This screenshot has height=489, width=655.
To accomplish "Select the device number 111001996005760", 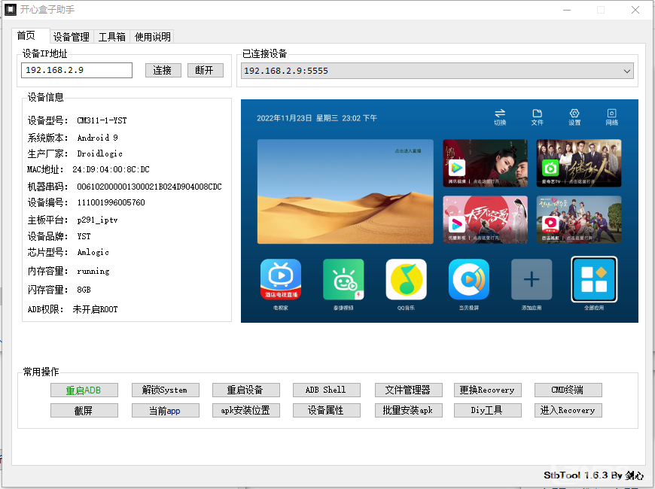I will click(111, 202).
